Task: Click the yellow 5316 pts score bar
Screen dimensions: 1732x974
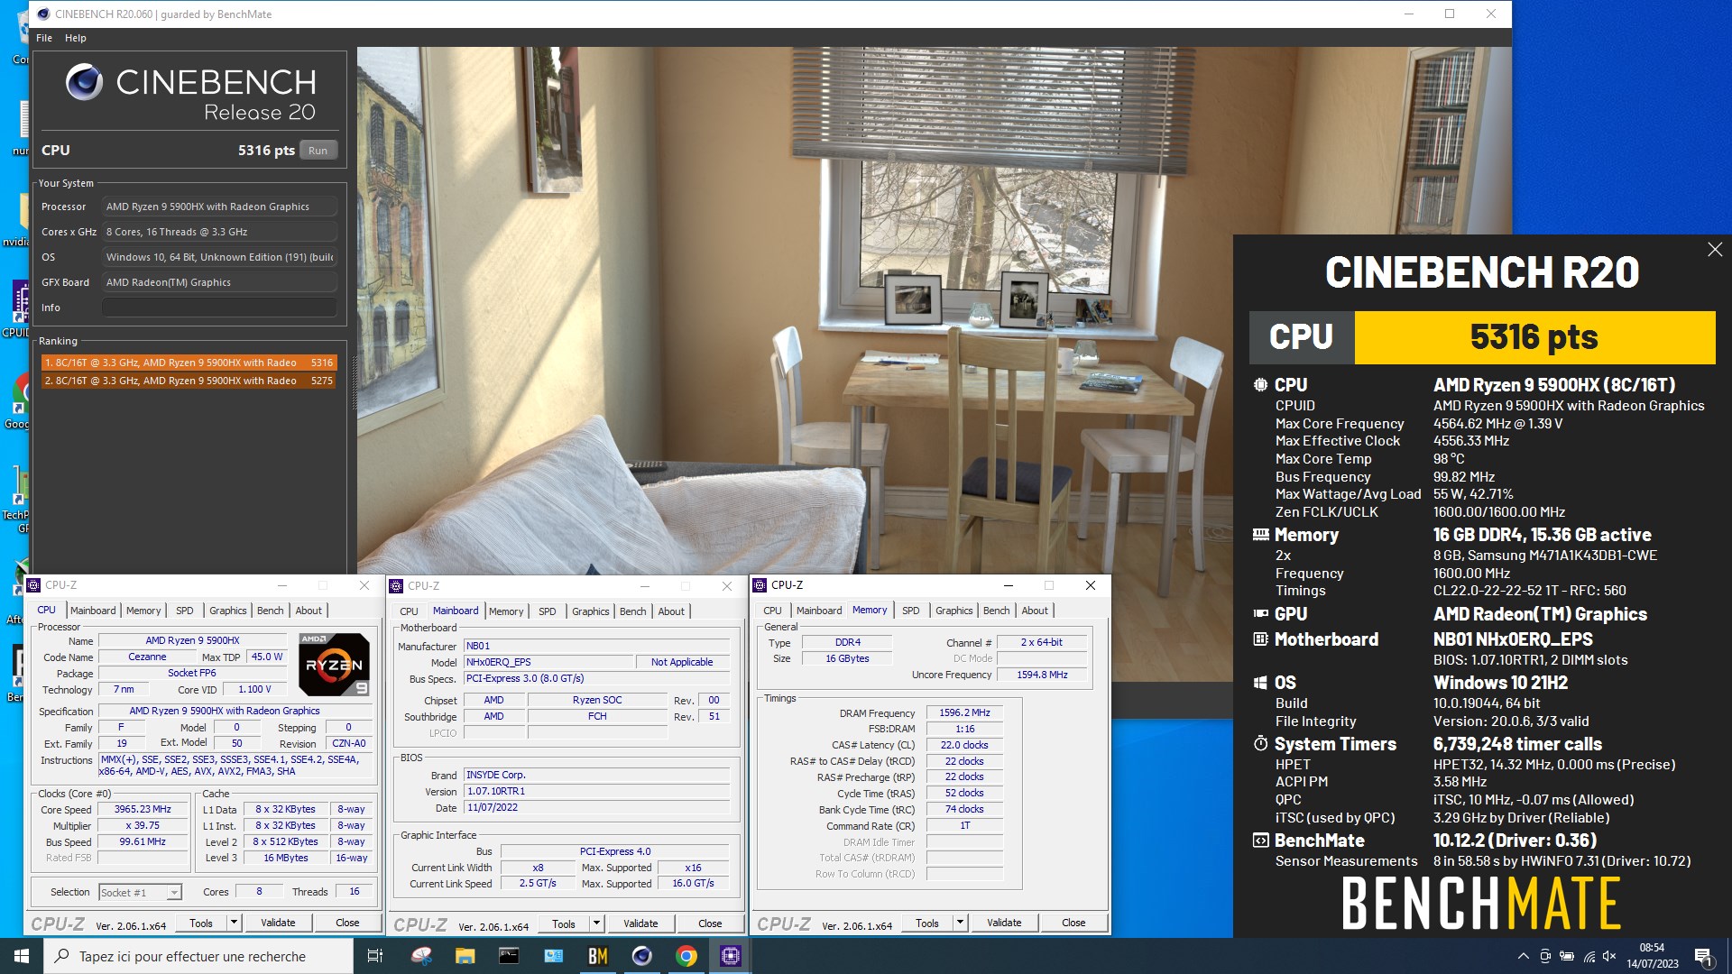Action: pos(1534,337)
